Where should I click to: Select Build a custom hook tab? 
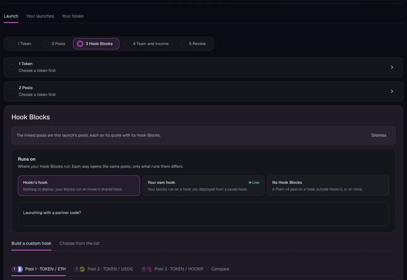31,244
